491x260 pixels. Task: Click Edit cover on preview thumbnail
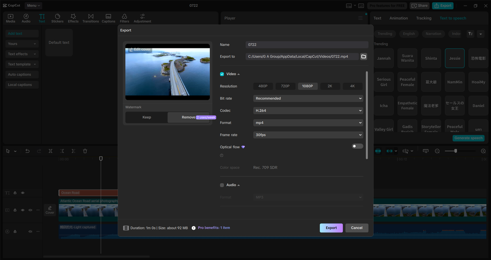point(140,50)
